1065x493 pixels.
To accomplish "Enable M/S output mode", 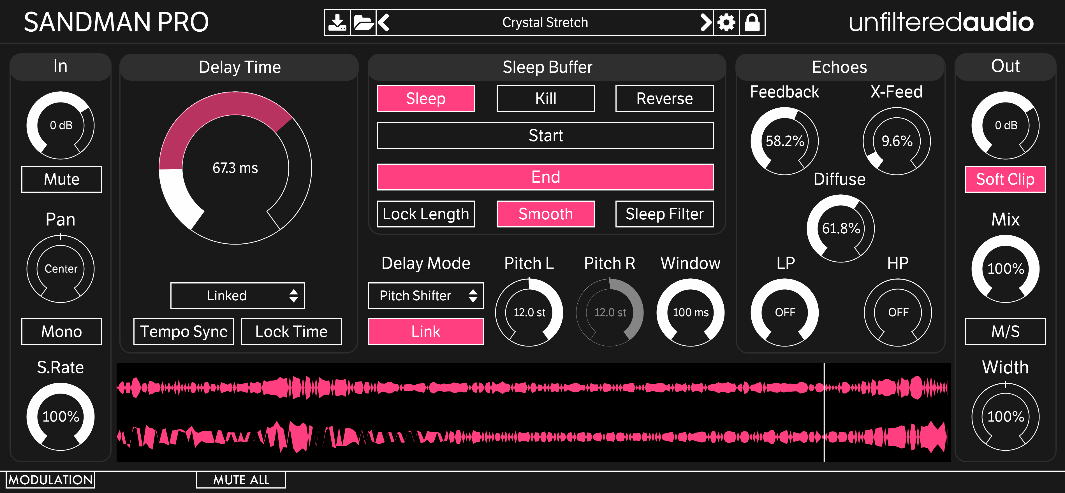I will pos(1005,331).
